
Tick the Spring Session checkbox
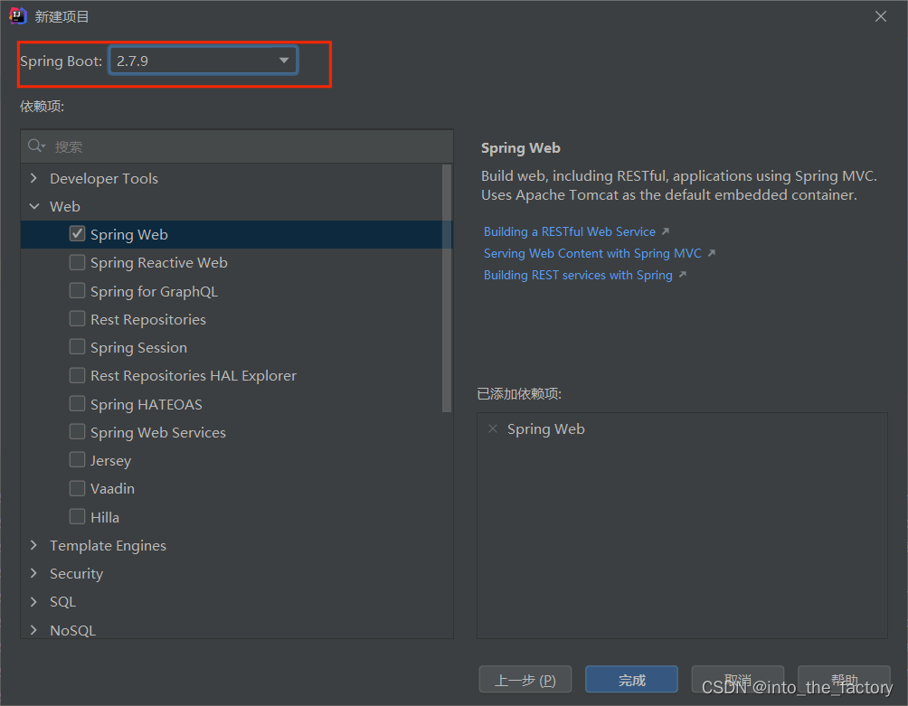pyautogui.click(x=77, y=346)
